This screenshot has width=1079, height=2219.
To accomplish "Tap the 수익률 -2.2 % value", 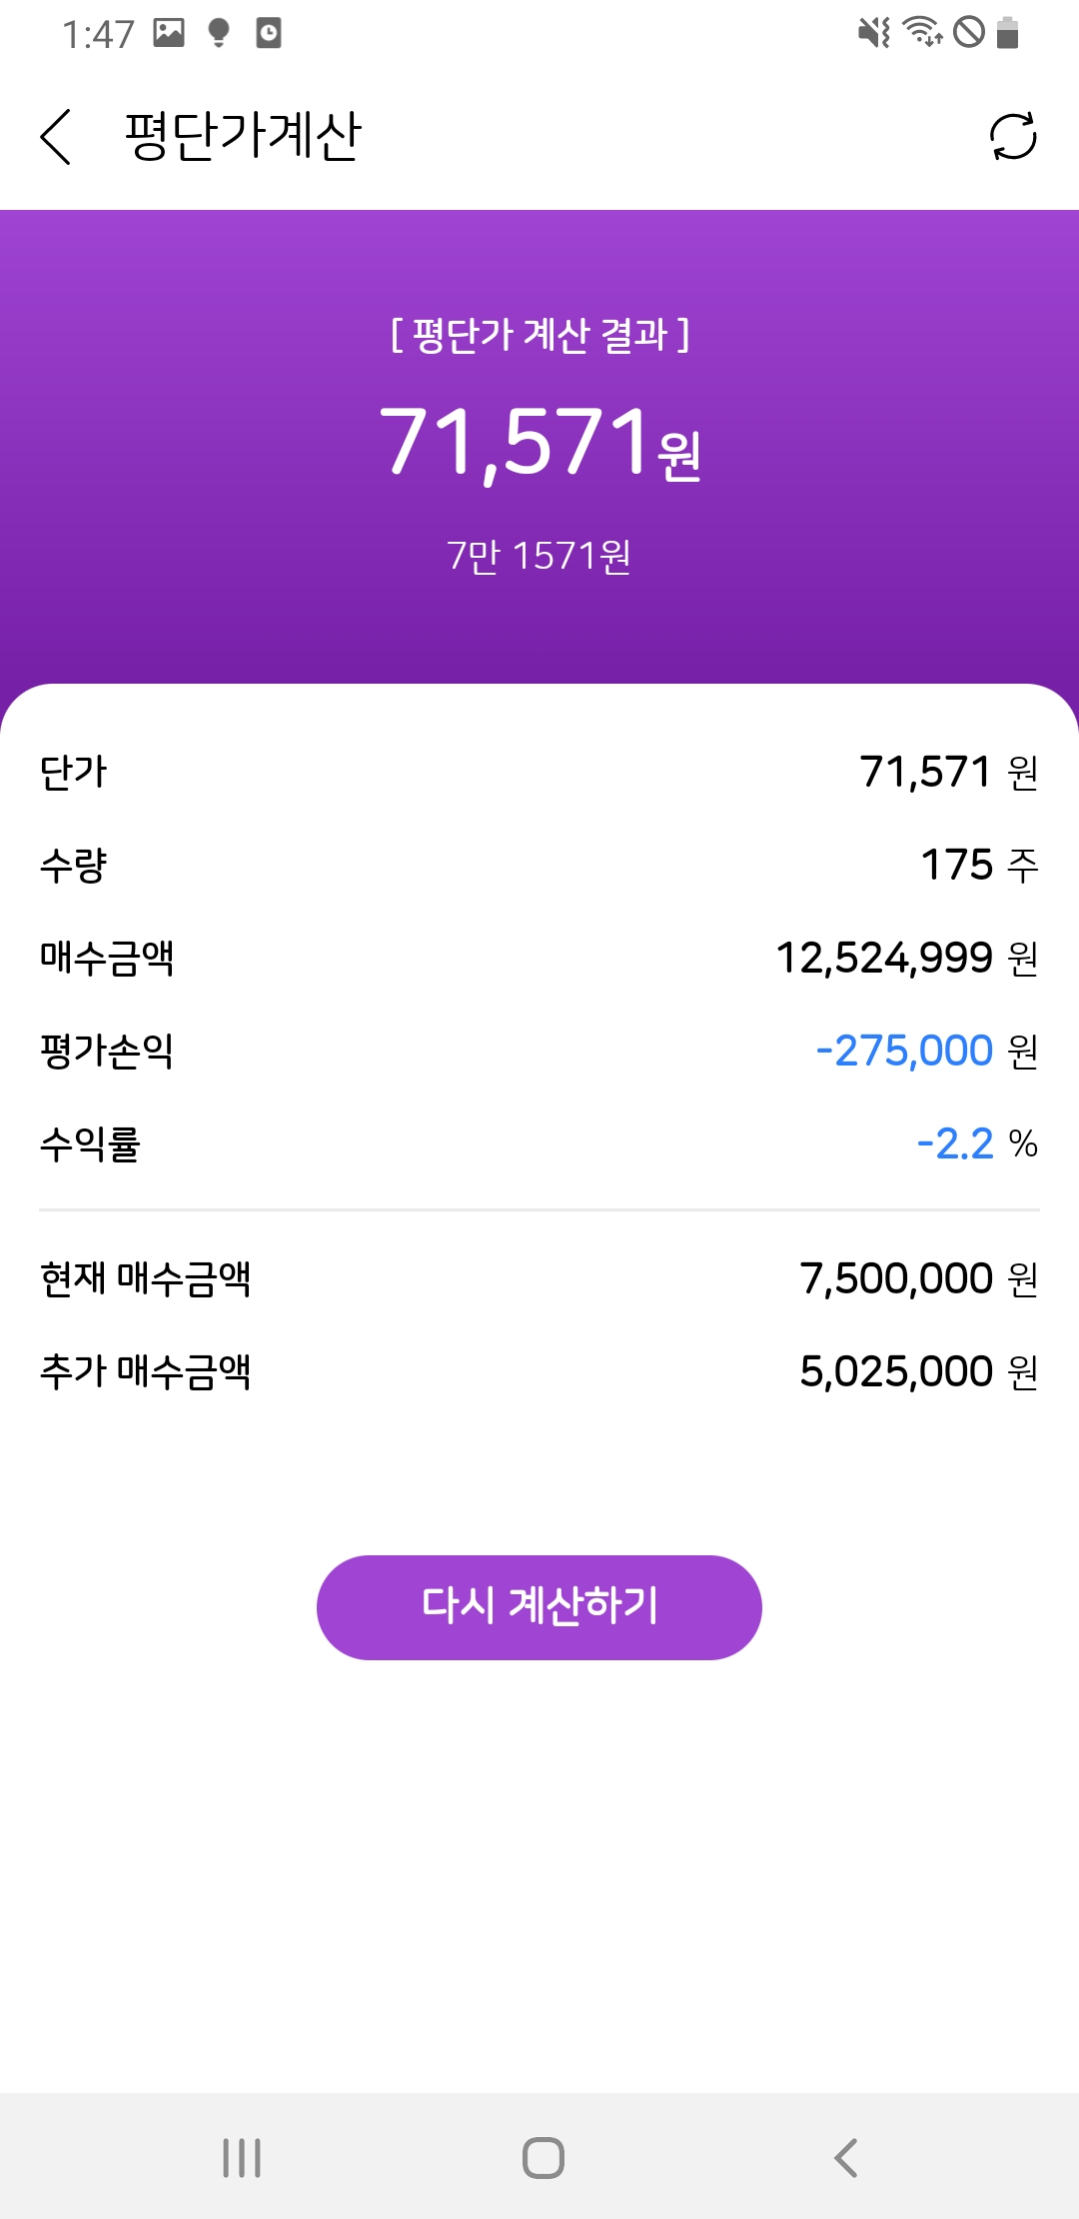I will pos(976,1144).
